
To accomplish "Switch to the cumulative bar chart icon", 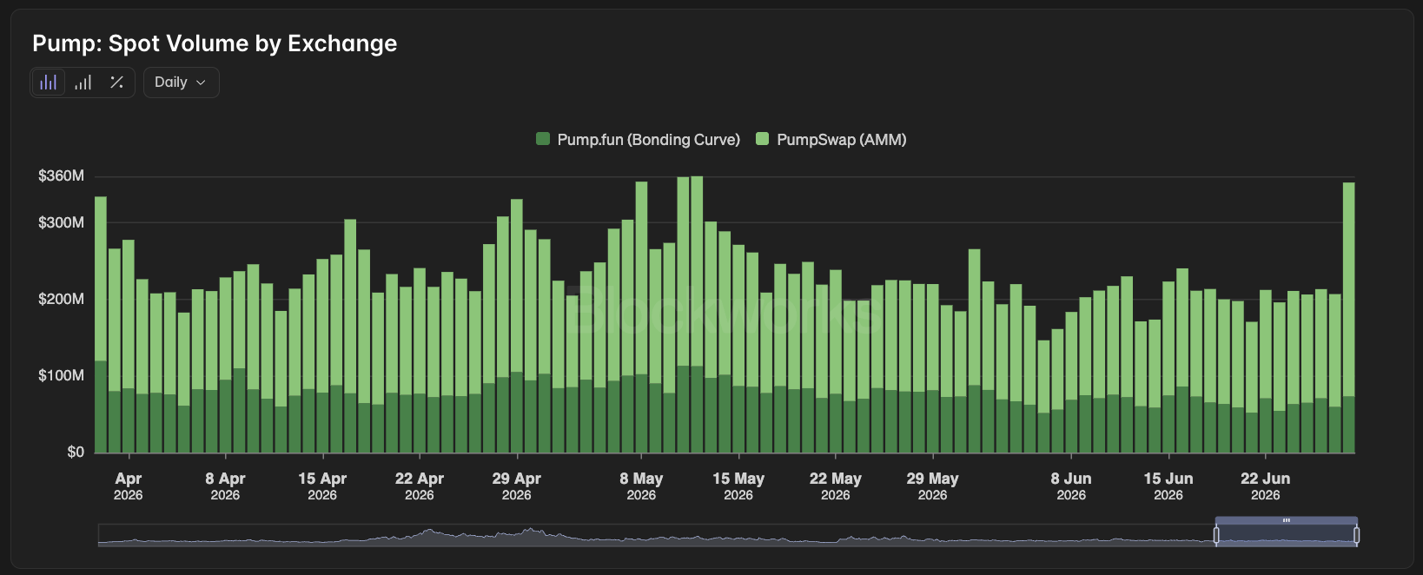I will pyautogui.click(x=83, y=83).
